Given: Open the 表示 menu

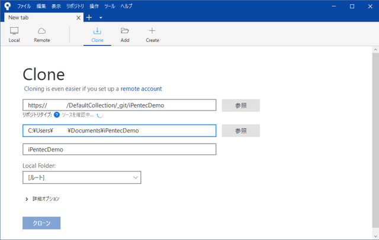Looking at the screenshot, I should coord(56,6).
